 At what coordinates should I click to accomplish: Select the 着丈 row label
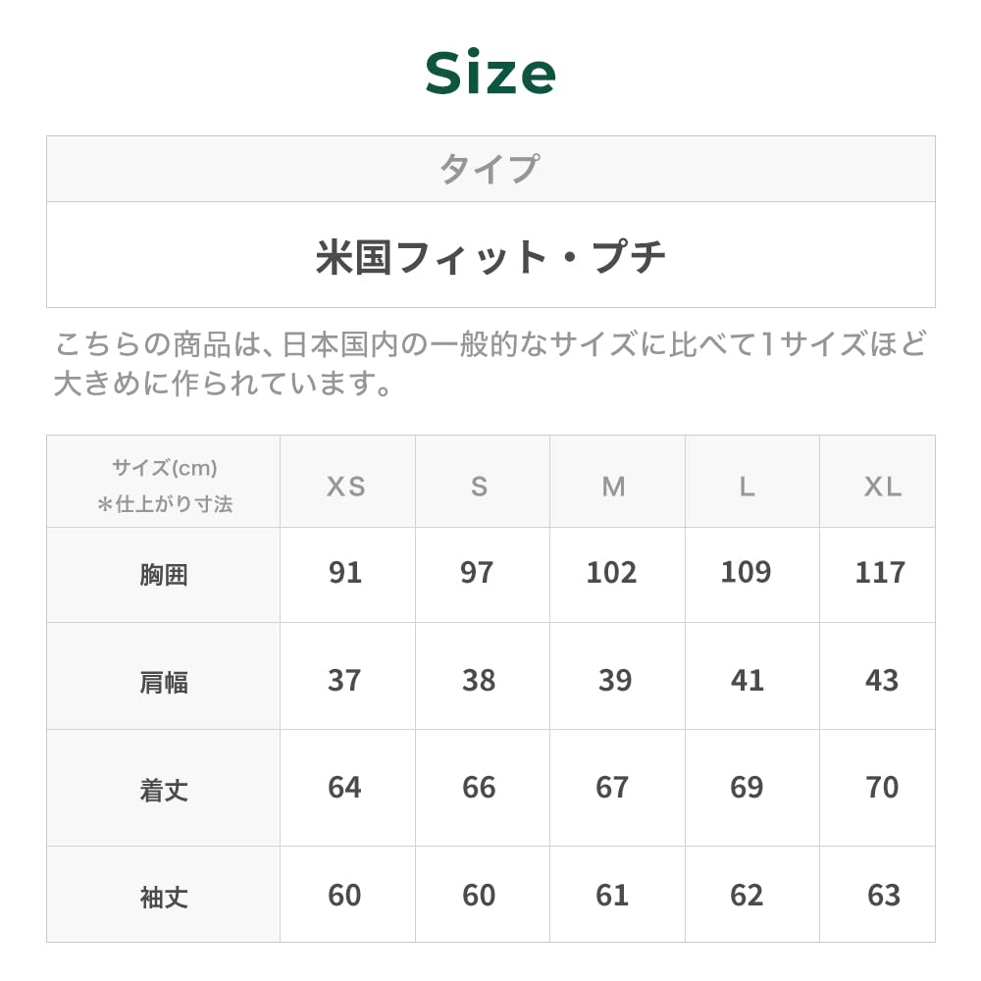(164, 790)
